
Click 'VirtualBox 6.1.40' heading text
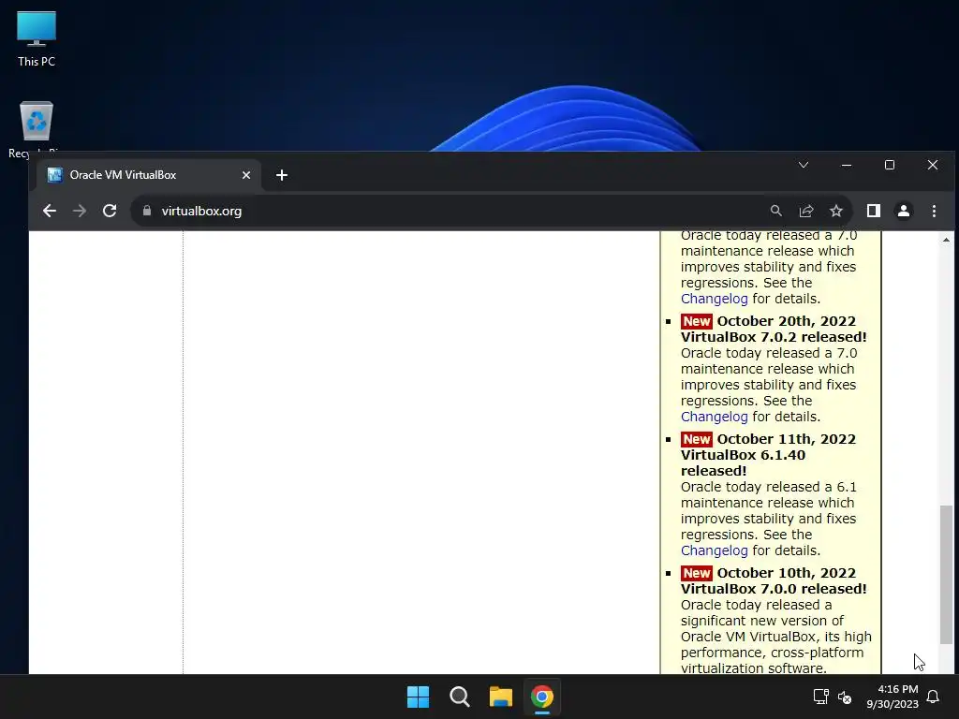(743, 456)
